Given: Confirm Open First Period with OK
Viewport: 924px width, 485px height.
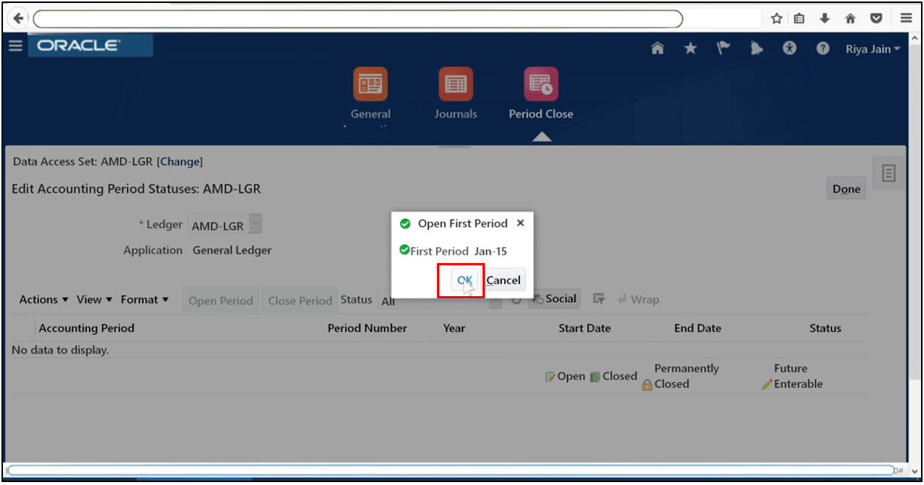Looking at the screenshot, I should 463,280.
